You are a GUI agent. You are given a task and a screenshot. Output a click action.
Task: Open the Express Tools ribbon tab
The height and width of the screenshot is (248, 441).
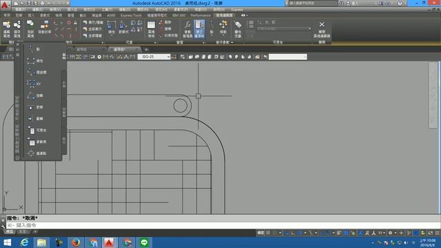pyautogui.click(x=131, y=15)
